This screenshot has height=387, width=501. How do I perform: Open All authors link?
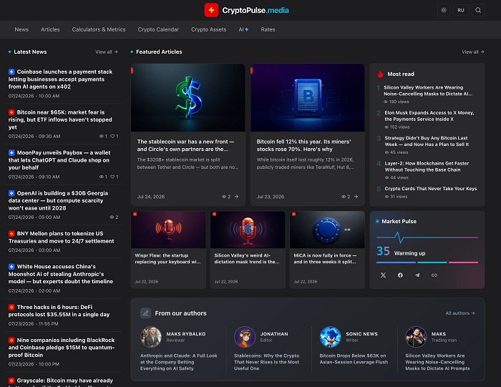(460, 313)
